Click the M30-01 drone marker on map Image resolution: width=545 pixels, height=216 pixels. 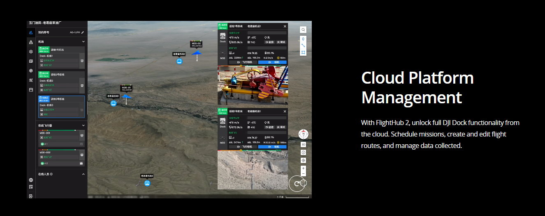[x=126, y=97]
